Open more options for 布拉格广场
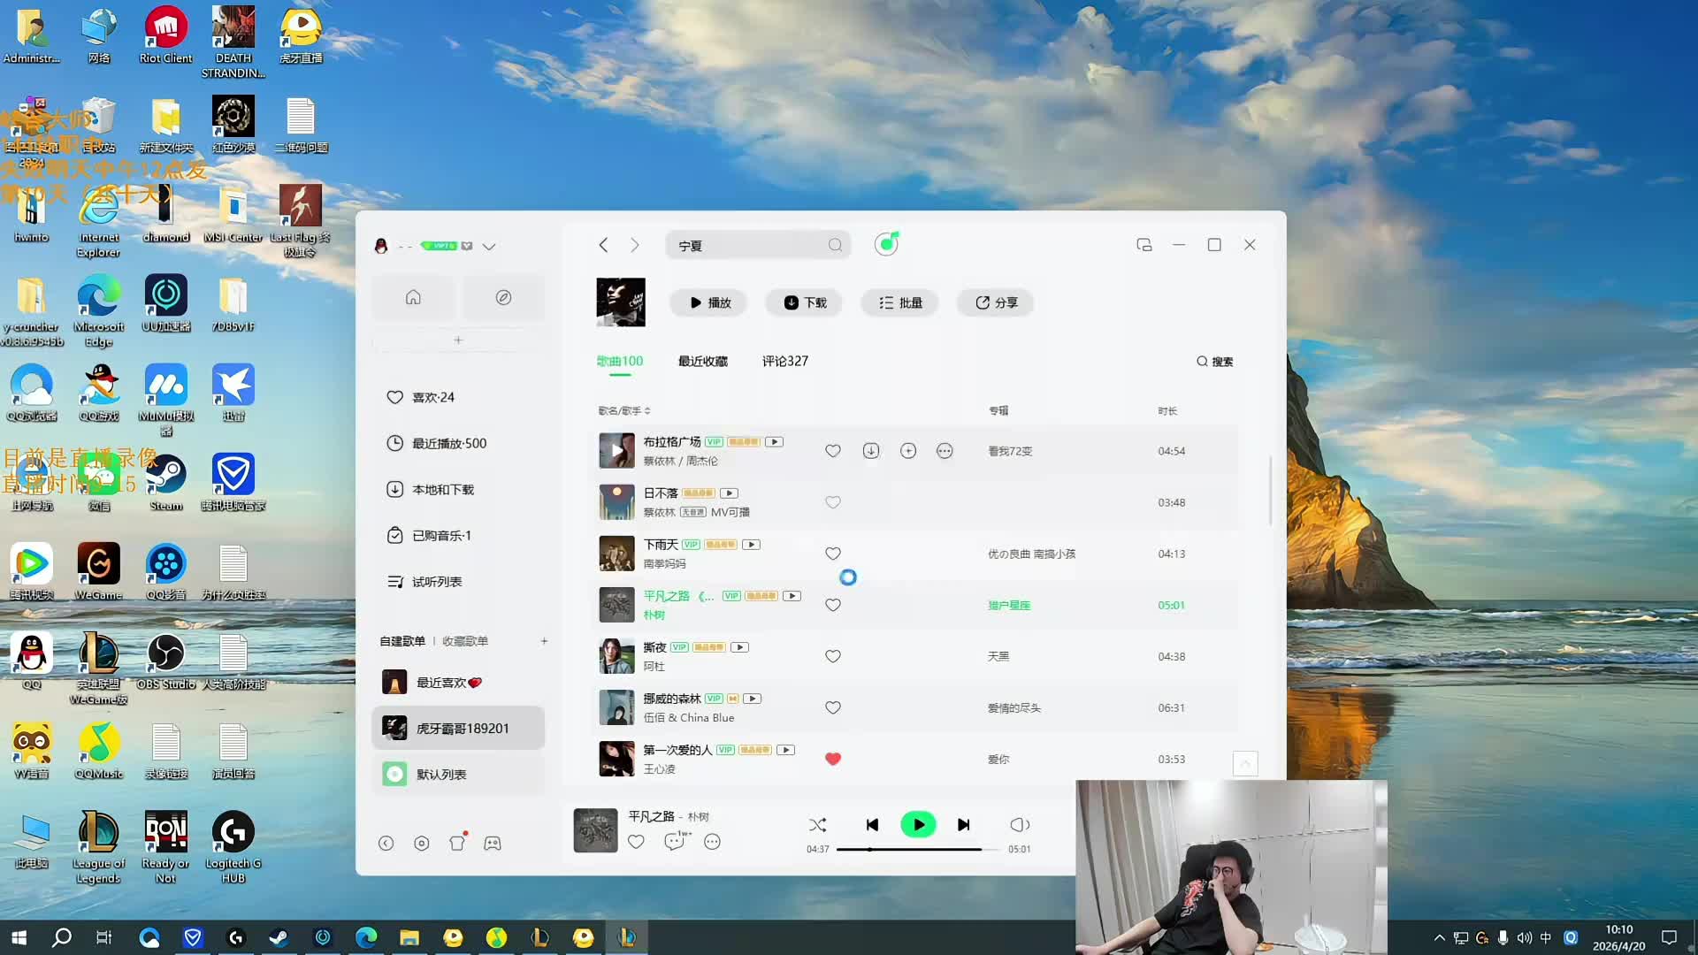 945,451
